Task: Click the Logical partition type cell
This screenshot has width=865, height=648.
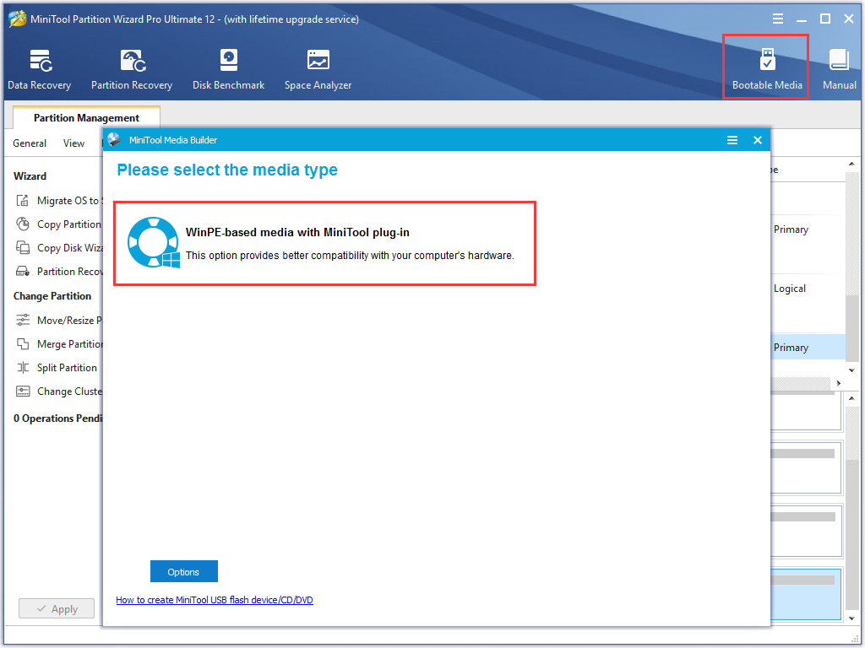Action: [x=790, y=289]
